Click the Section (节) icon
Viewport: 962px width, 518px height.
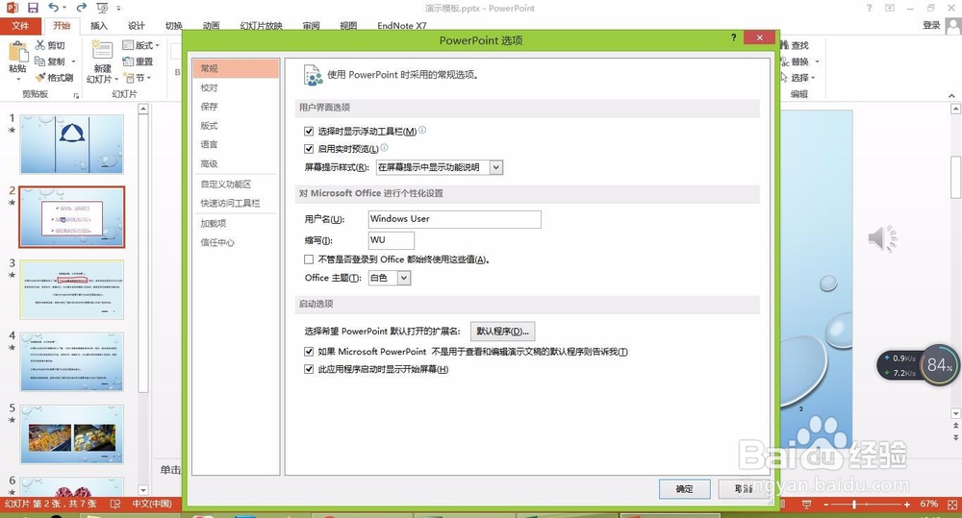coord(129,78)
